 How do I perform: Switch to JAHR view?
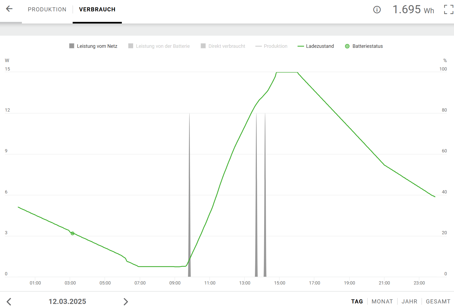[409, 302]
